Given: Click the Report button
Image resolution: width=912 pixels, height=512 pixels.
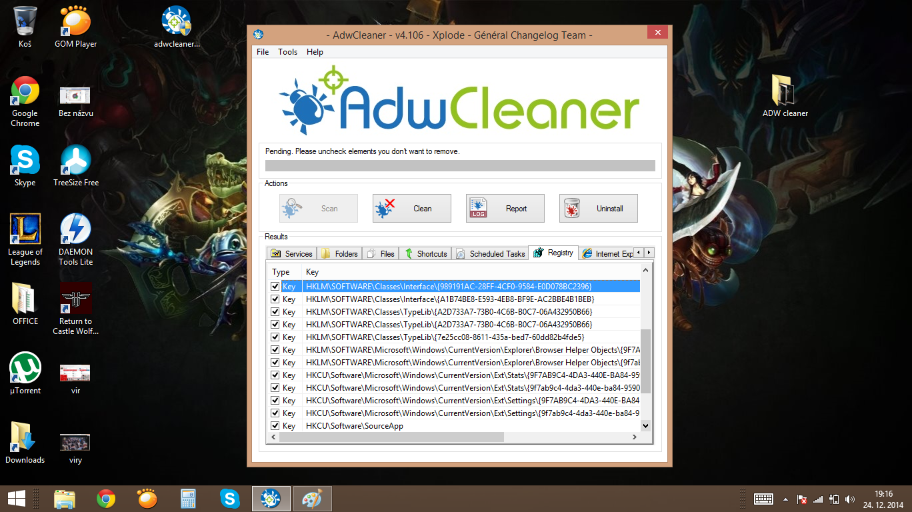Looking at the screenshot, I should click(505, 208).
